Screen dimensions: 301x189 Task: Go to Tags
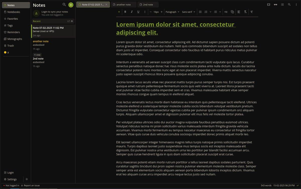click(16, 25)
